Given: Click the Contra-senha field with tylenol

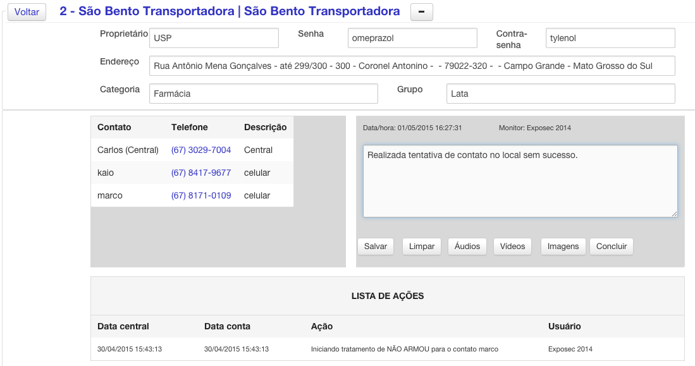Looking at the screenshot, I should click(610, 38).
